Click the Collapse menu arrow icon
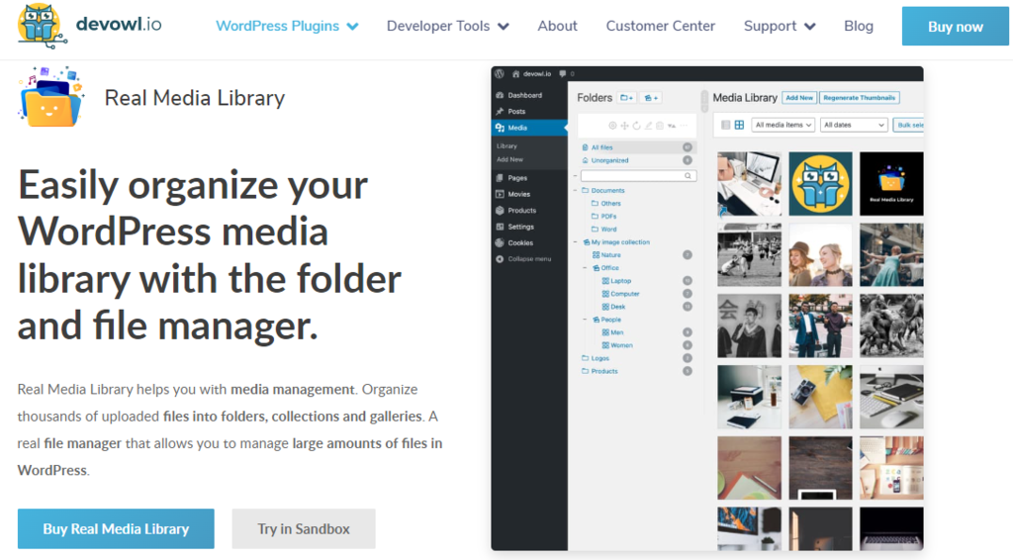The image size is (1013, 560). pos(500,259)
